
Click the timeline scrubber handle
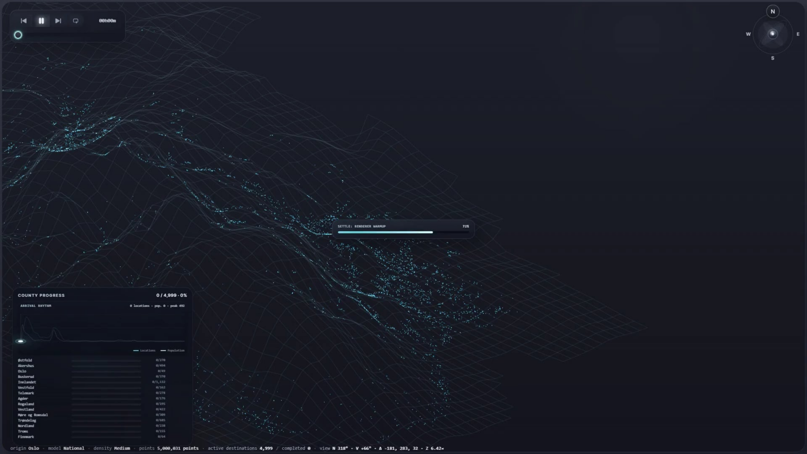tap(18, 35)
